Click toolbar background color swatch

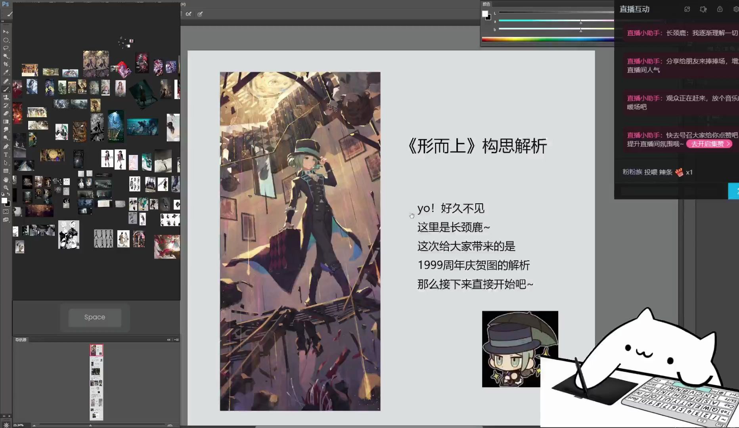click(x=8, y=204)
